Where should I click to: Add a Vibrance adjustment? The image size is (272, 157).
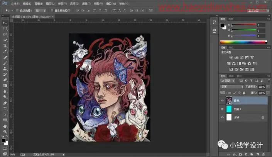point(252,58)
